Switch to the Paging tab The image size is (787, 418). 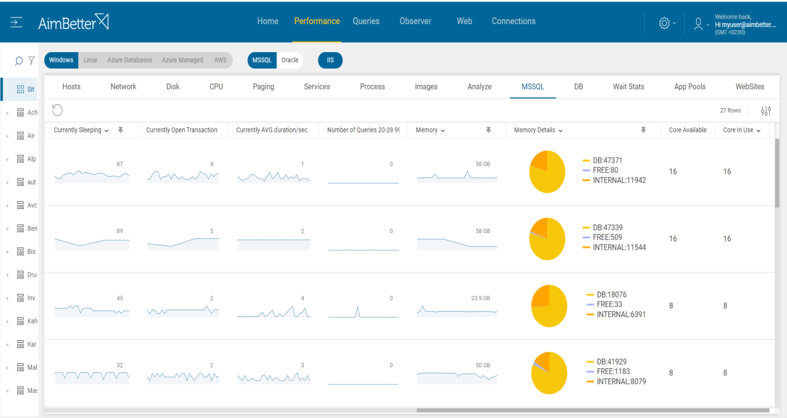pos(263,87)
